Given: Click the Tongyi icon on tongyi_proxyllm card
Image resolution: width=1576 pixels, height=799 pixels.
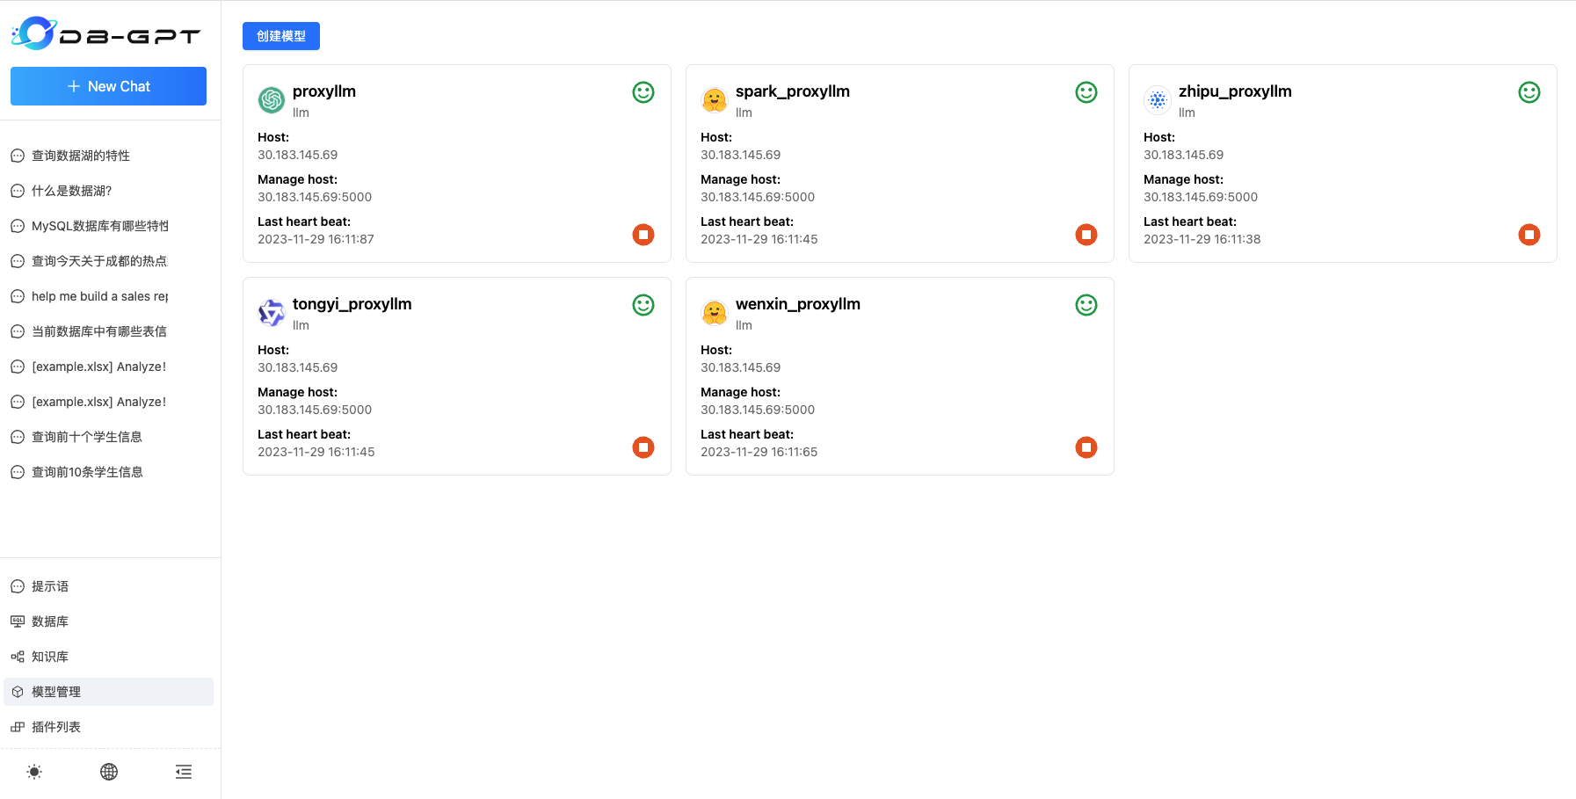Looking at the screenshot, I should point(272,313).
